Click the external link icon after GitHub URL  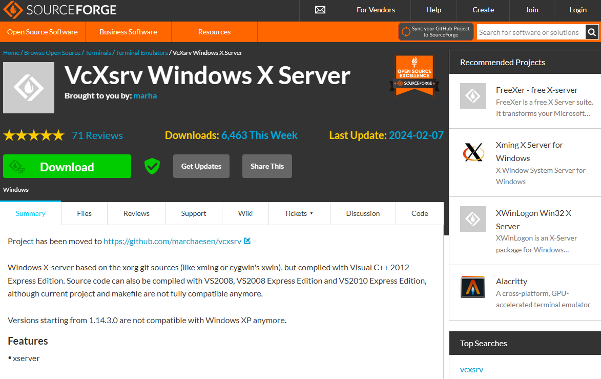(247, 241)
